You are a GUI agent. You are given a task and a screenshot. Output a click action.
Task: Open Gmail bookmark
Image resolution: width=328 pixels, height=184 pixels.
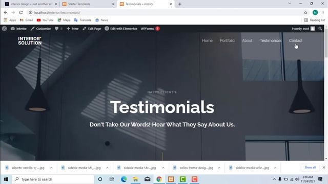[26, 20]
